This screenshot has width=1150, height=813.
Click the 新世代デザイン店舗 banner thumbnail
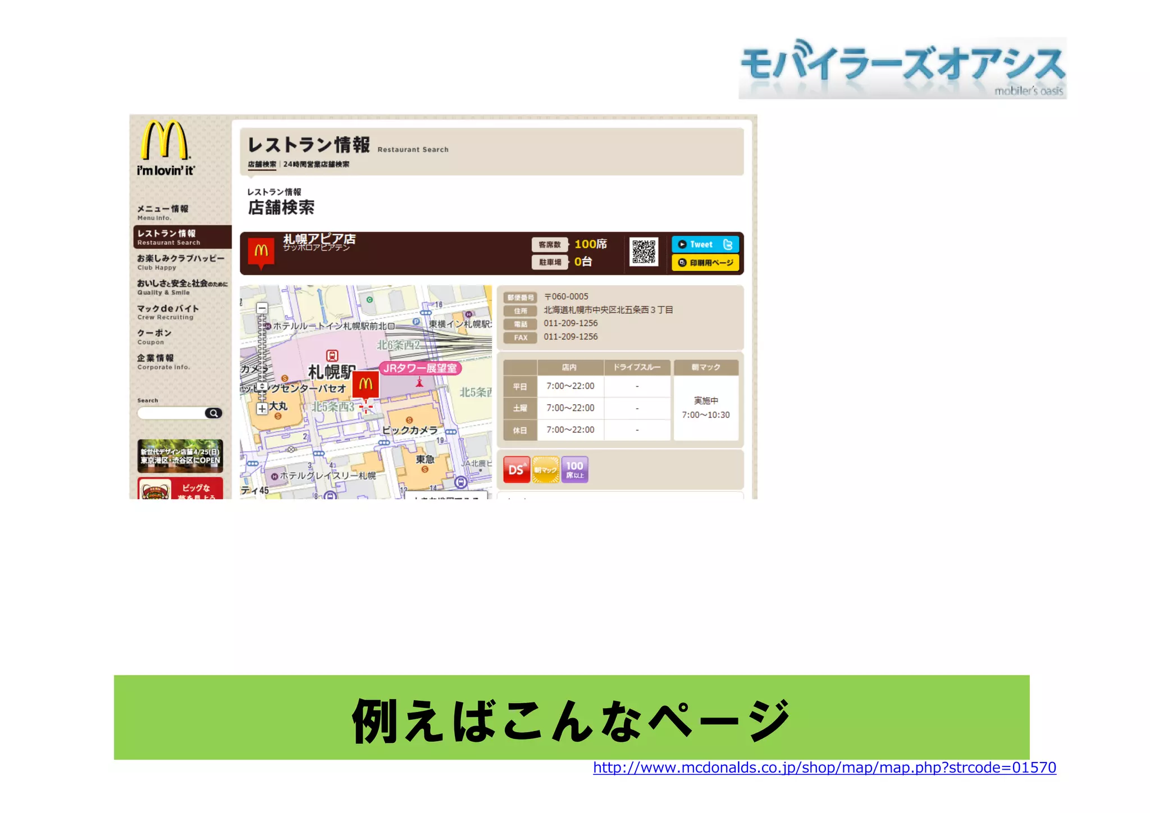[x=180, y=455]
